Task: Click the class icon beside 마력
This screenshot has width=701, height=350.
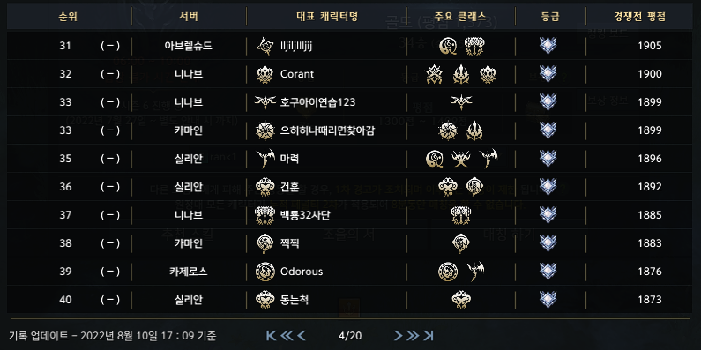Action: click(x=265, y=159)
